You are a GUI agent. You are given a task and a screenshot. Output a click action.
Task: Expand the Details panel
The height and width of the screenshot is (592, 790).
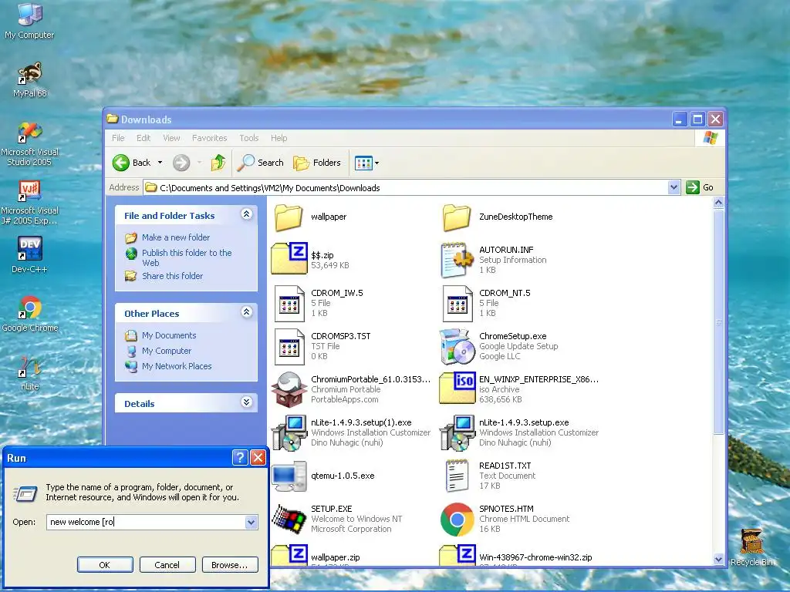pyautogui.click(x=246, y=402)
